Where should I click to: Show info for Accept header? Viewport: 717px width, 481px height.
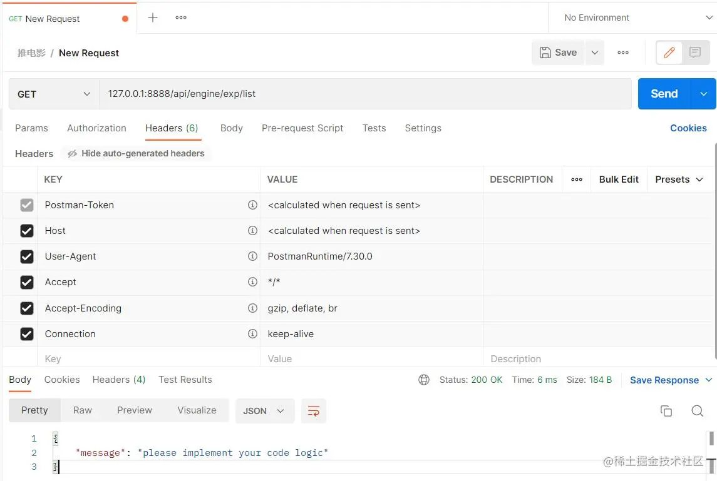[252, 282]
